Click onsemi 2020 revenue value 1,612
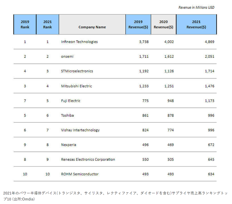Viewport: 232px width, 204px height. pos(169,56)
